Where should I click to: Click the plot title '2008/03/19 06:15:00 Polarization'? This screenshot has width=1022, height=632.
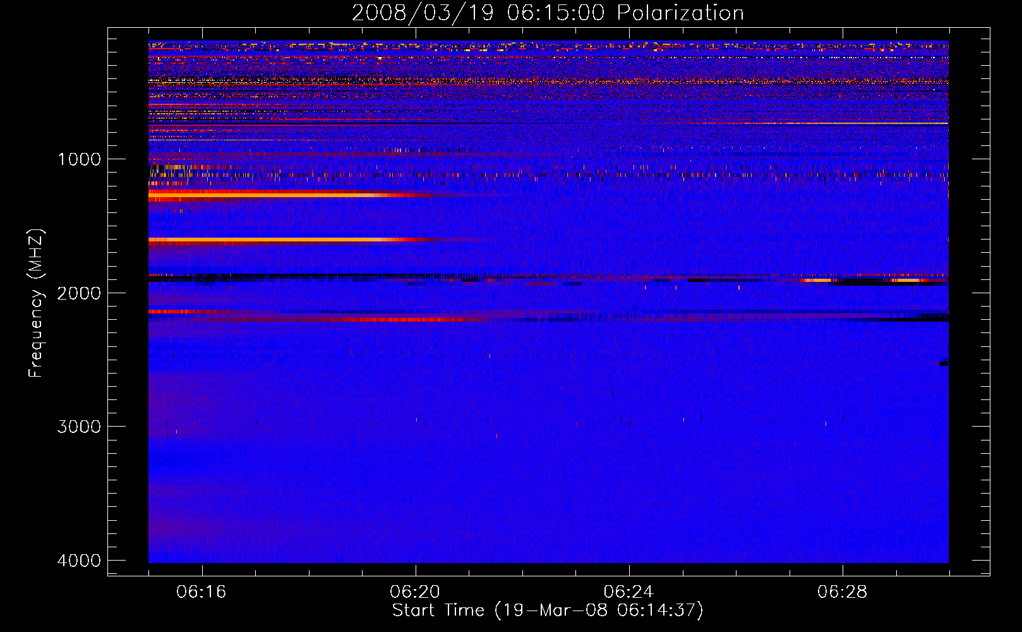click(x=548, y=13)
